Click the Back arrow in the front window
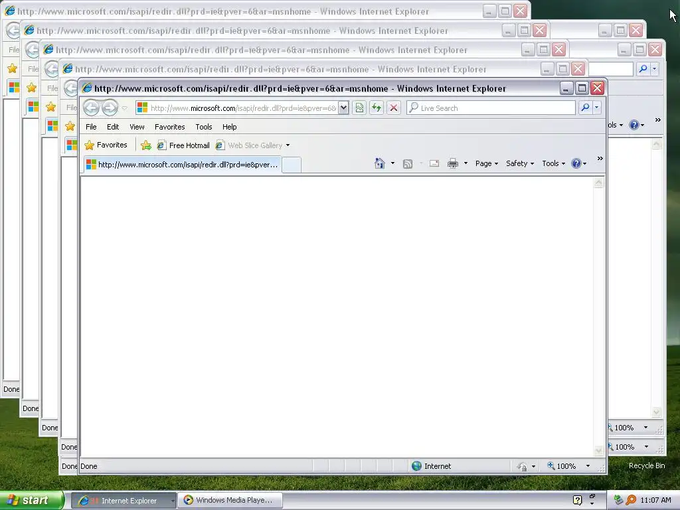This screenshot has height=510, width=680. (x=91, y=108)
